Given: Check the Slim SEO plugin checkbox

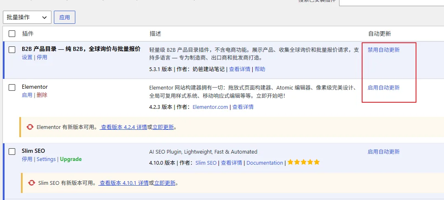Looking at the screenshot, I should pyautogui.click(x=12, y=152).
